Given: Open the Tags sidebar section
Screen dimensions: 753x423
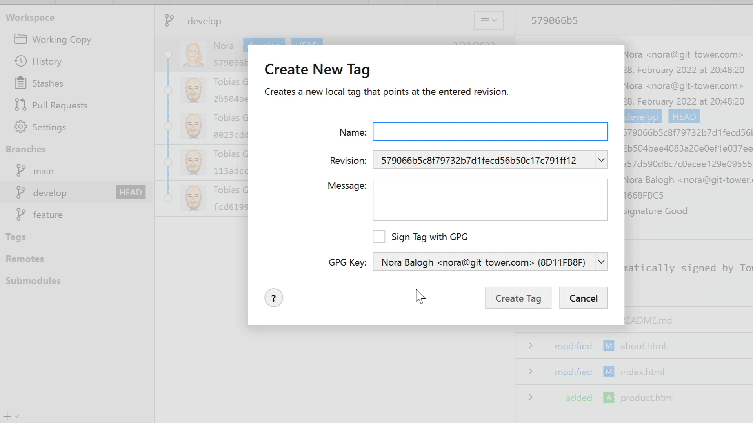Looking at the screenshot, I should click(16, 237).
